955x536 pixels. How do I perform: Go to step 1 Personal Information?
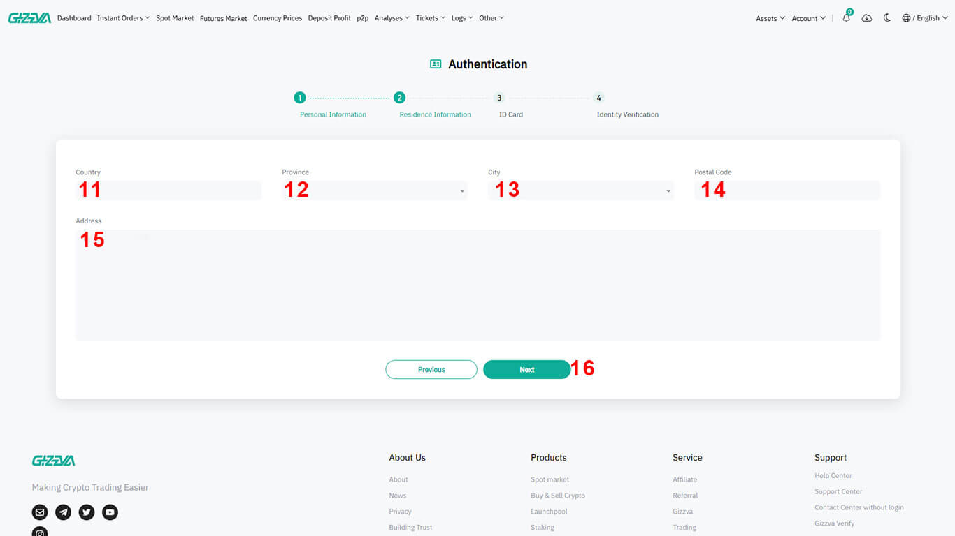click(300, 98)
